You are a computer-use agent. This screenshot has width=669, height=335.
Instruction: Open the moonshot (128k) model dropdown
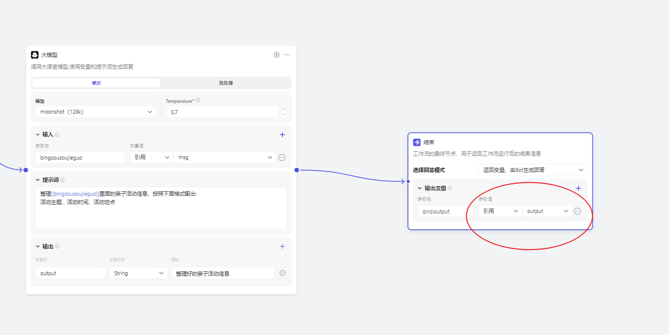pos(95,112)
